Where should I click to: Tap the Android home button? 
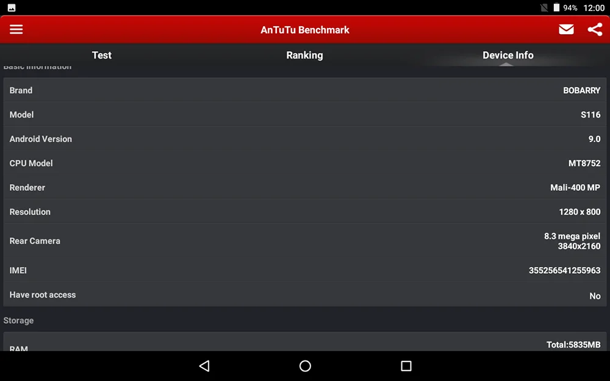pos(305,366)
